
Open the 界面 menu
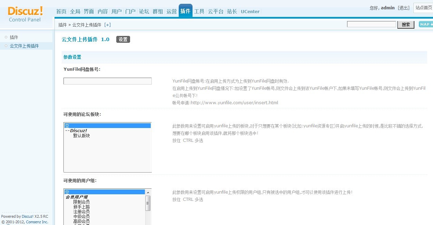click(x=89, y=11)
